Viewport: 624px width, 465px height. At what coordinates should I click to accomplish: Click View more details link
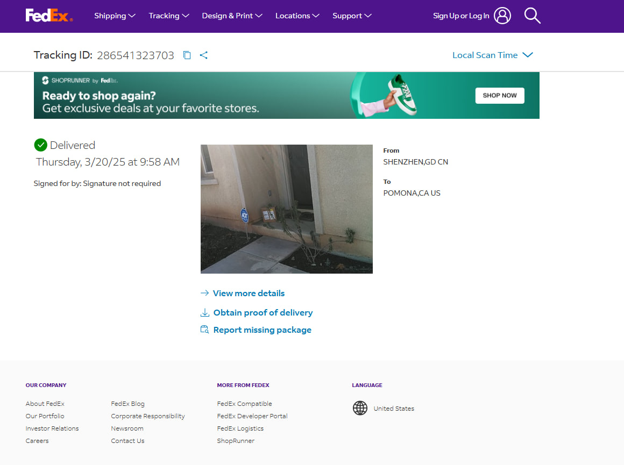[249, 293]
